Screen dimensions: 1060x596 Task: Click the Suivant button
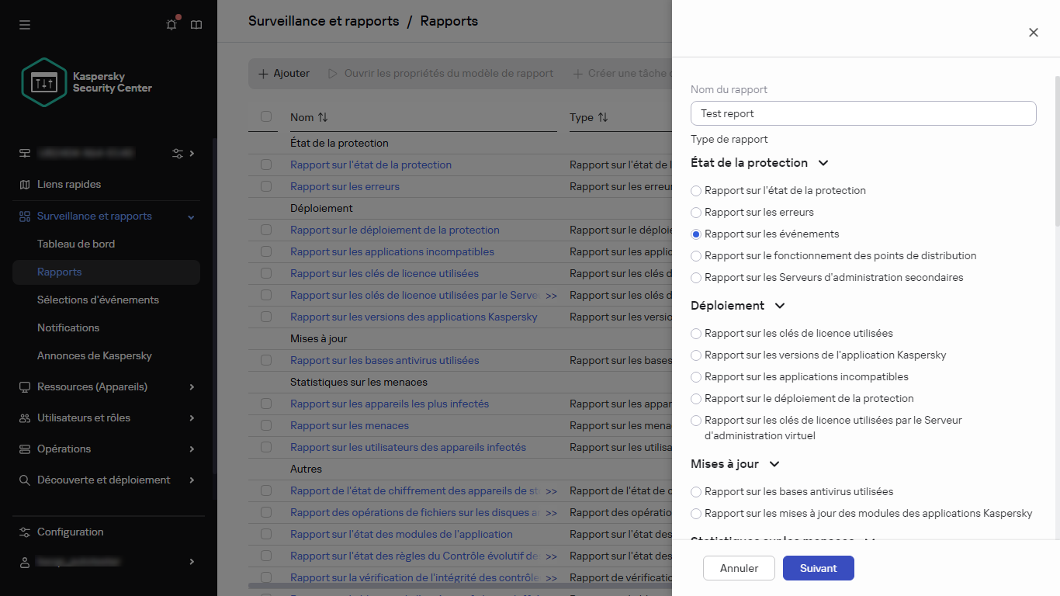tap(818, 568)
